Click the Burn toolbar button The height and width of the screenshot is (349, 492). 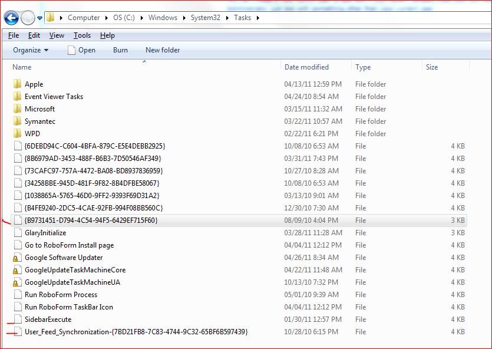click(x=120, y=50)
